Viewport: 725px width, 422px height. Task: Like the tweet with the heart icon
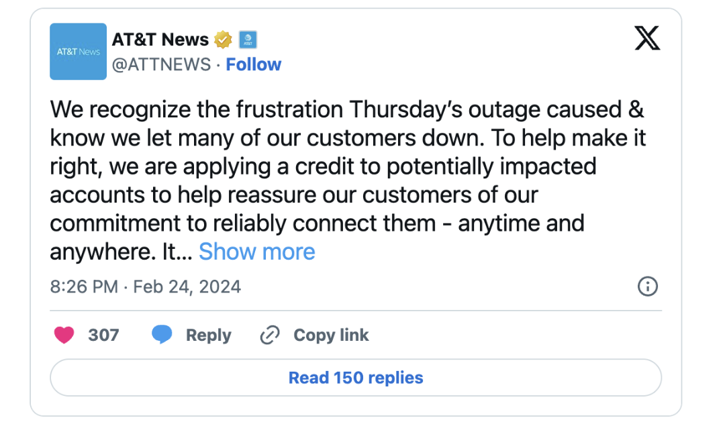click(x=64, y=335)
